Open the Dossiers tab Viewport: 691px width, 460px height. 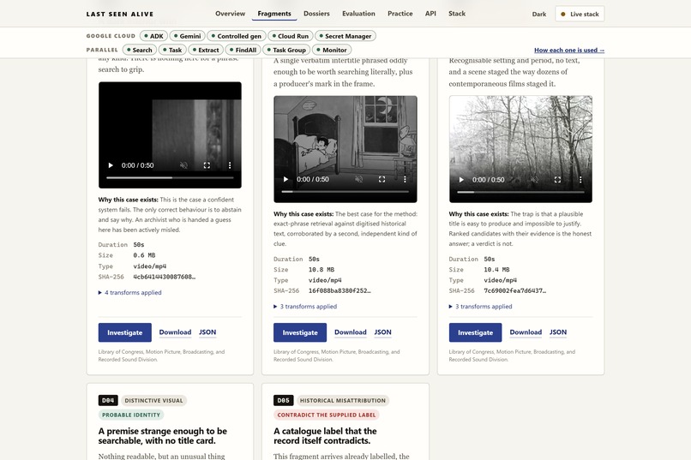coord(316,14)
